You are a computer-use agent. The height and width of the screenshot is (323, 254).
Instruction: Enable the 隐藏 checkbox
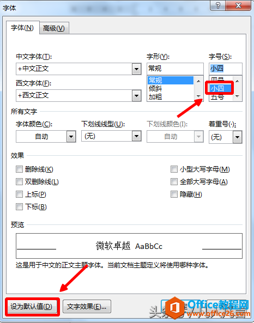(174, 194)
